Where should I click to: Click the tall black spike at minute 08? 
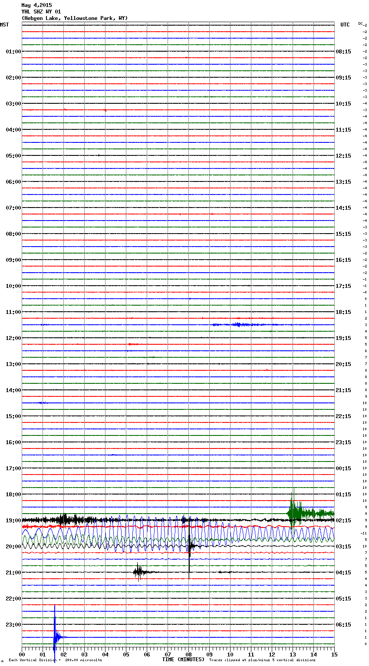pyautogui.click(x=189, y=548)
